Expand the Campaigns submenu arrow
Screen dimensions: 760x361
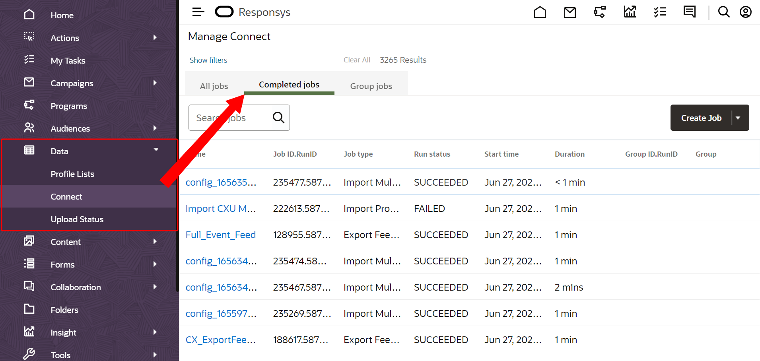155,83
